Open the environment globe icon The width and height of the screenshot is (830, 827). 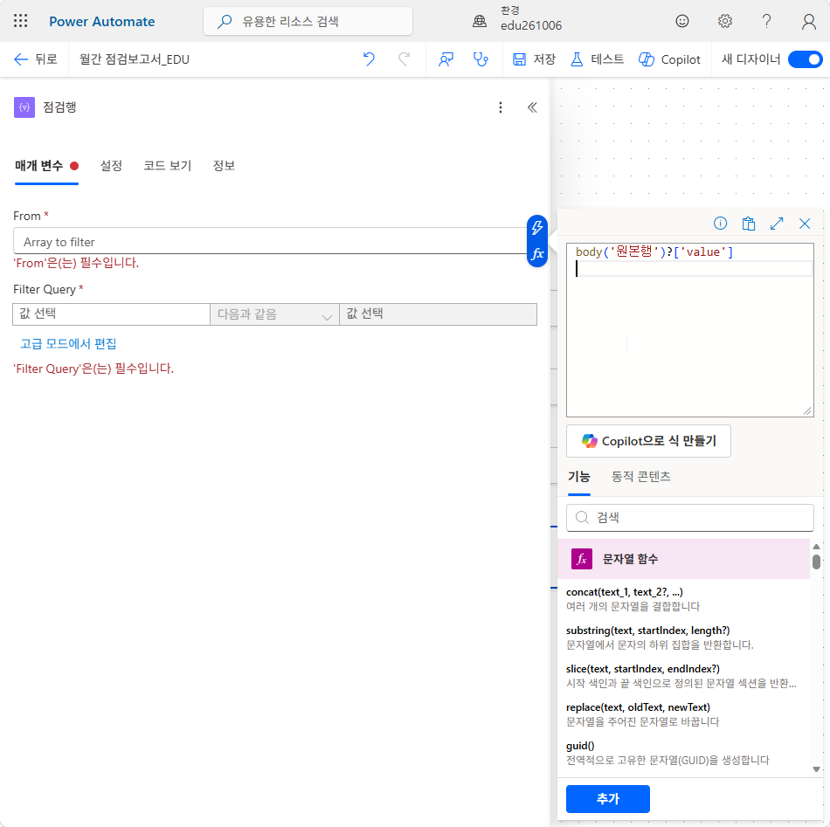pyautogui.click(x=480, y=21)
